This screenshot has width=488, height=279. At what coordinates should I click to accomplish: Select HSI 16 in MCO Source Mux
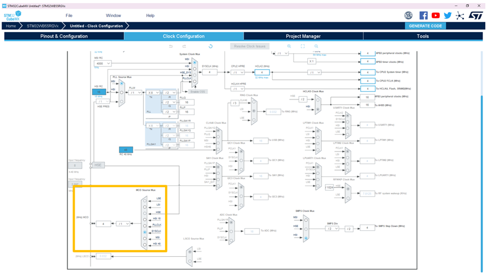[x=145, y=219]
